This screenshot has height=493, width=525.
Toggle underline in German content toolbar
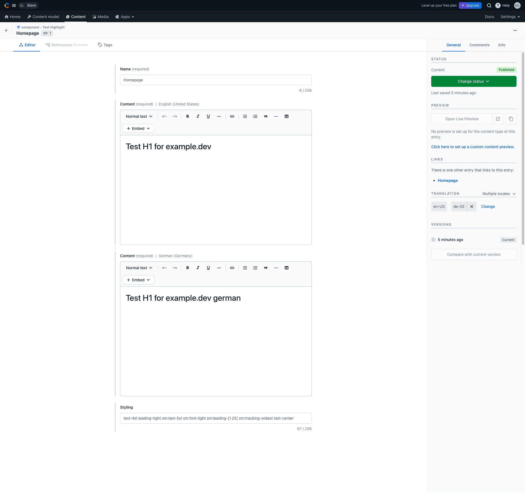coord(208,268)
